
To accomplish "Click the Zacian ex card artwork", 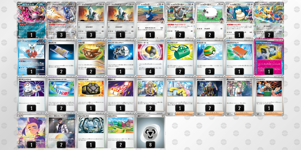I will coord(269,20).
